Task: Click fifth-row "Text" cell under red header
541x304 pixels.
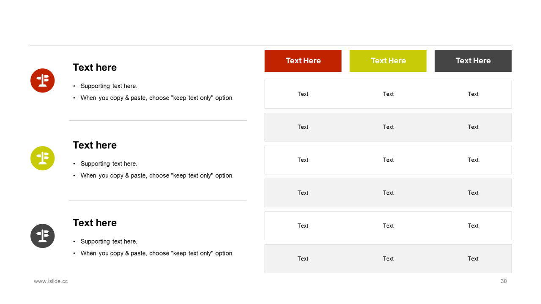Action: [x=303, y=226]
